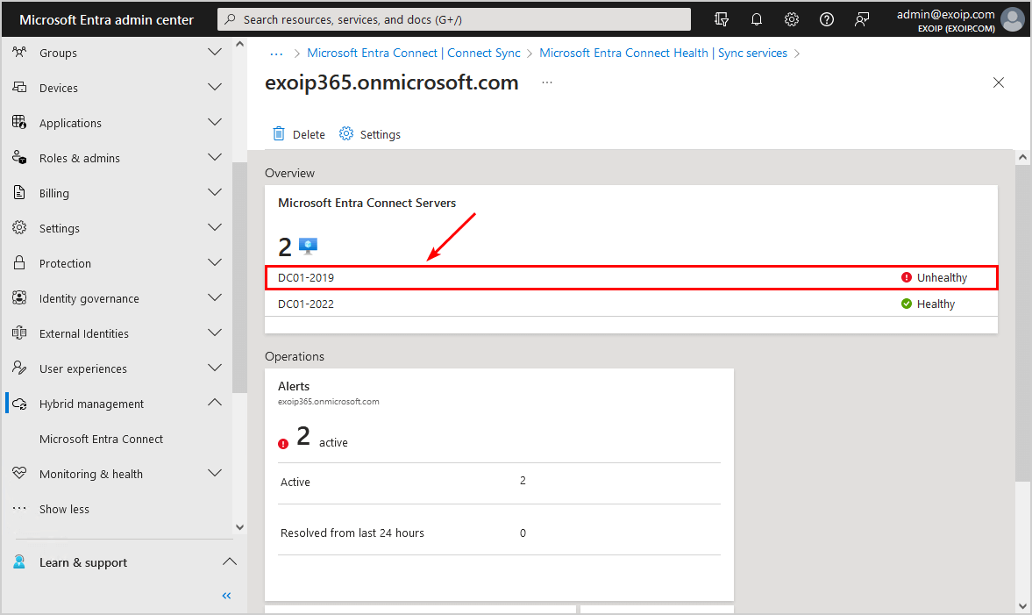This screenshot has height=615, width=1032.
Task: Collapse the Learn & support chevron
Action: tap(229, 561)
